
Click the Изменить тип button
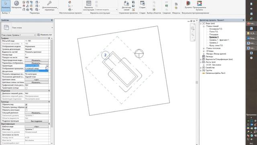[45, 35]
